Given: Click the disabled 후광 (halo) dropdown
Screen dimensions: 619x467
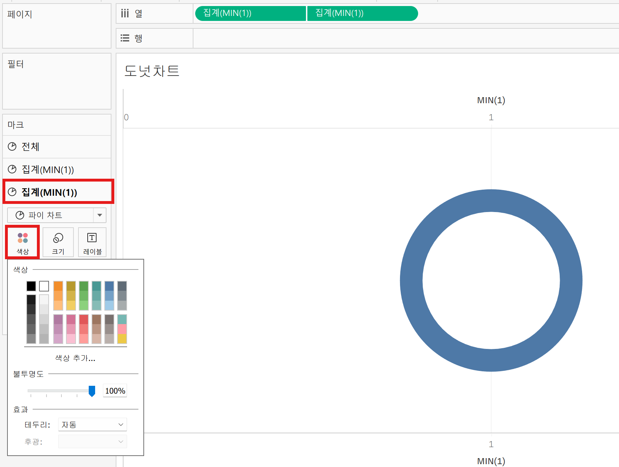Looking at the screenshot, I should click(x=92, y=442).
